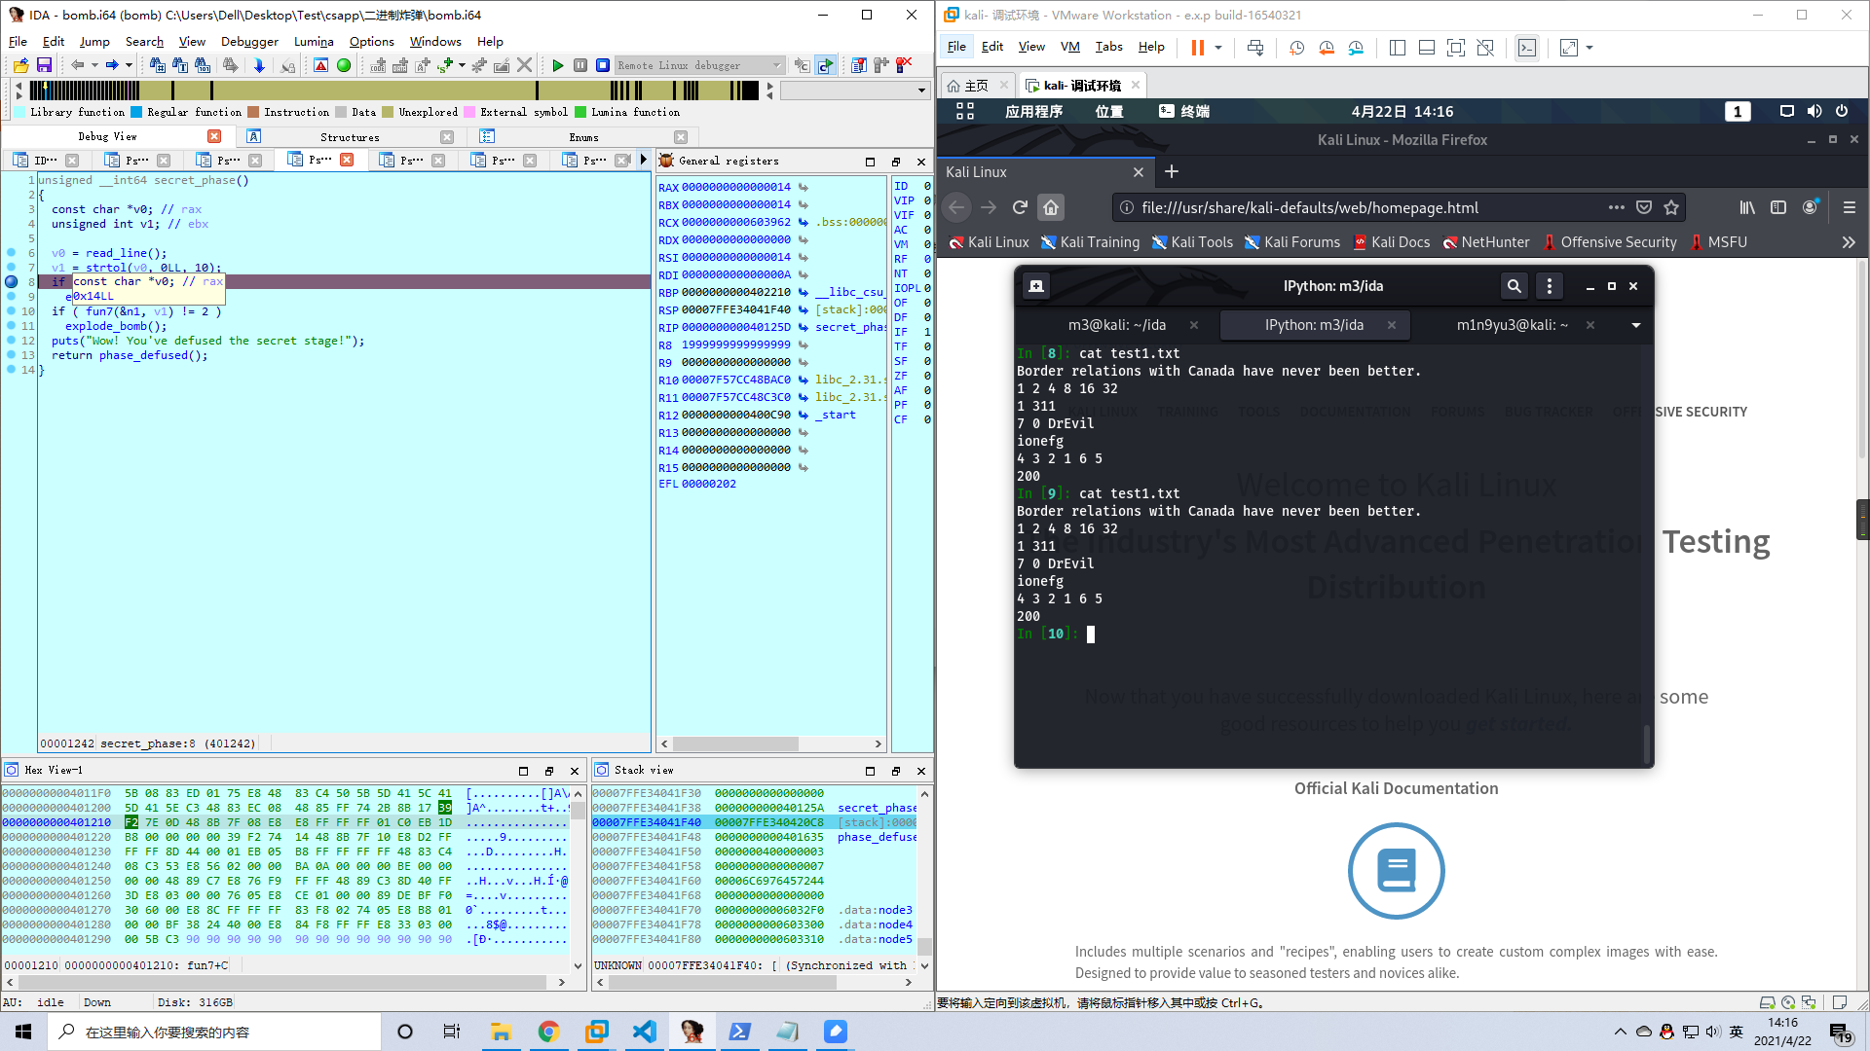Reload the Firefox page
Image resolution: width=1870 pixels, height=1051 pixels.
[1020, 207]
